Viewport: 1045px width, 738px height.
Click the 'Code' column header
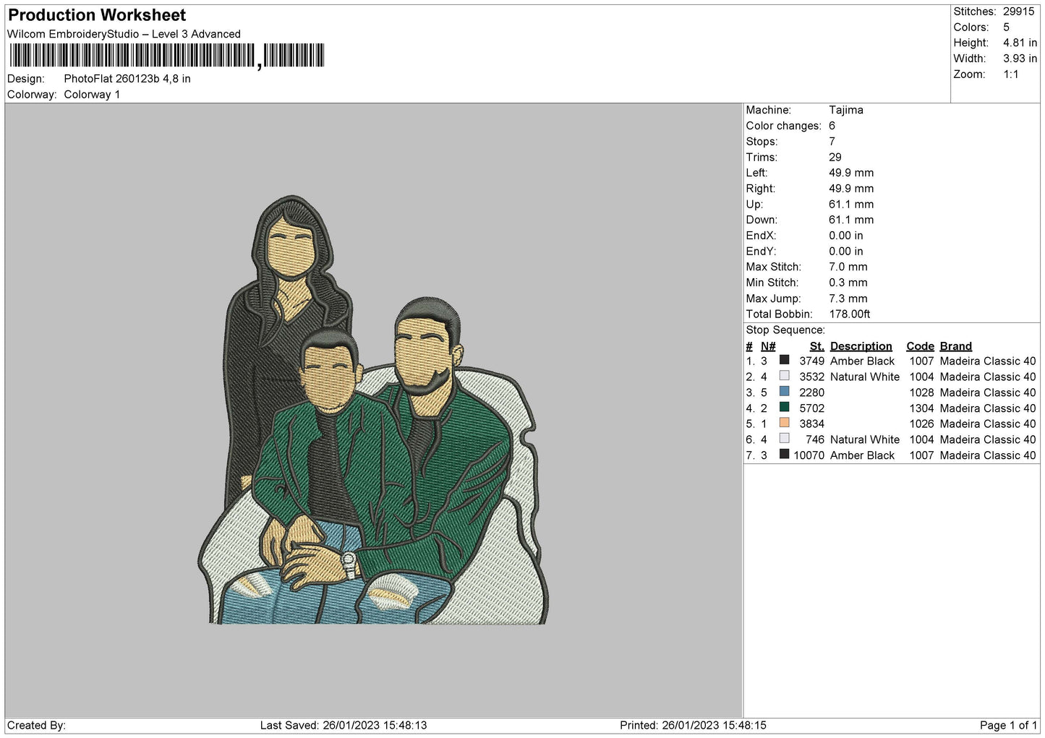pyautogui.click(x=921, y=346)
